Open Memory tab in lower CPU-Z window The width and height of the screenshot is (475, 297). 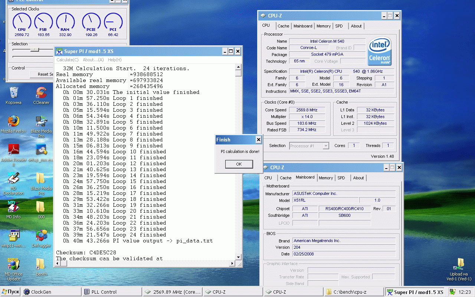tap(326, 178)
